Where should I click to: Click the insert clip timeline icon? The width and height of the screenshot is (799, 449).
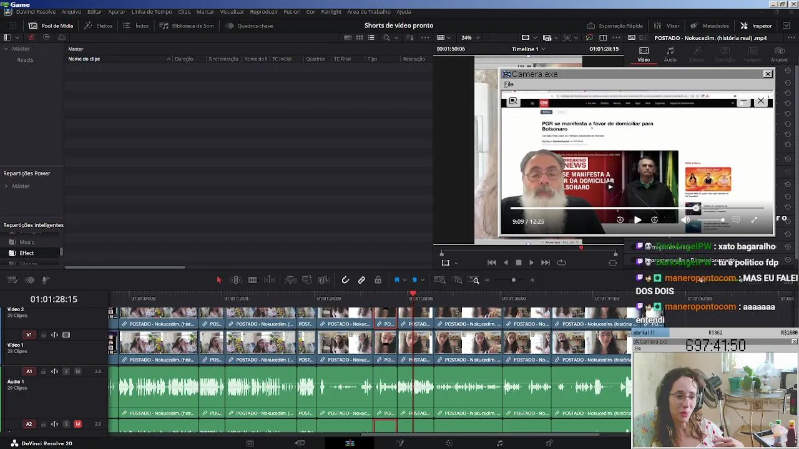(290, 280)
